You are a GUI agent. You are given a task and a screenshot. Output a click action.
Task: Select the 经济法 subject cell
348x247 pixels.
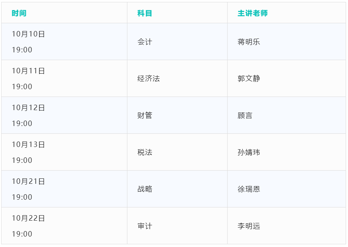[148, 79]
